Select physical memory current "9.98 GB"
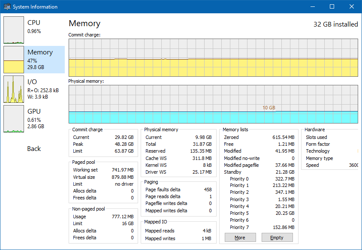The height and width of the screenshot is (250, 362). coord(203,137)
